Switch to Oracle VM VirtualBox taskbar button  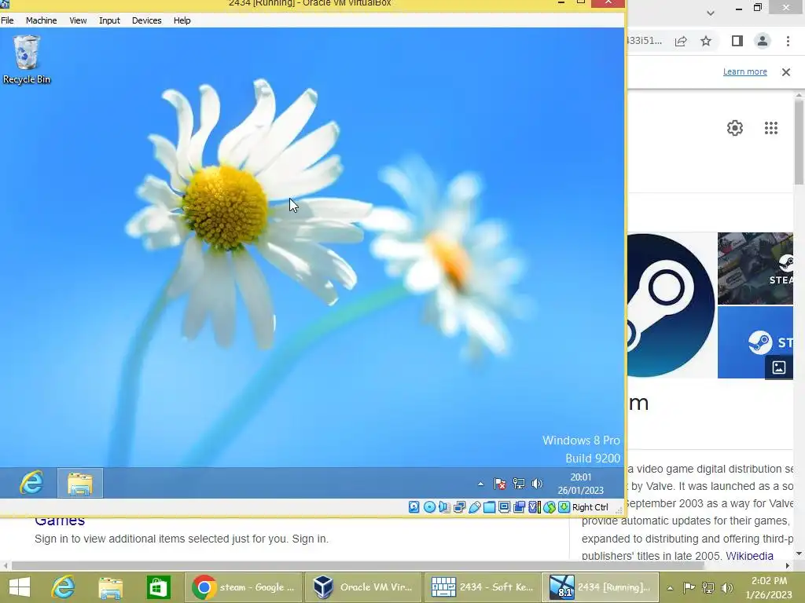363,587
